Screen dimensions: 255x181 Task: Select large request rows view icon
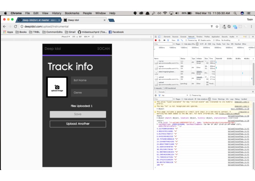178,40
